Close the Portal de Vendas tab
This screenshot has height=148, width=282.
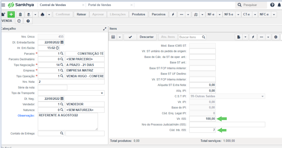pyautogui.click(x=132, y=5)
